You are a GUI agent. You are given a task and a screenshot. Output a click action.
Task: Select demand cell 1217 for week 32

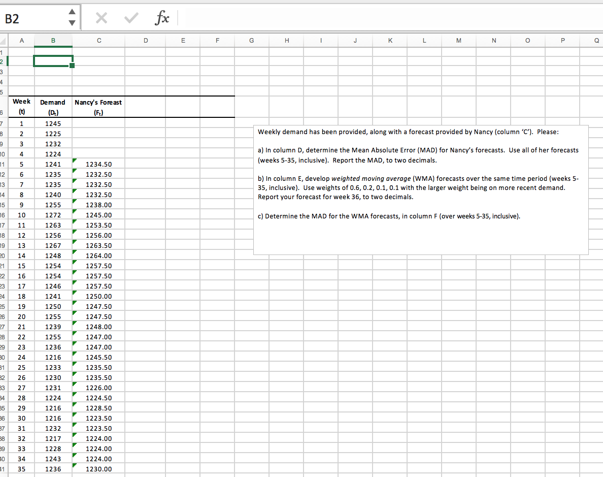[53, 438]
